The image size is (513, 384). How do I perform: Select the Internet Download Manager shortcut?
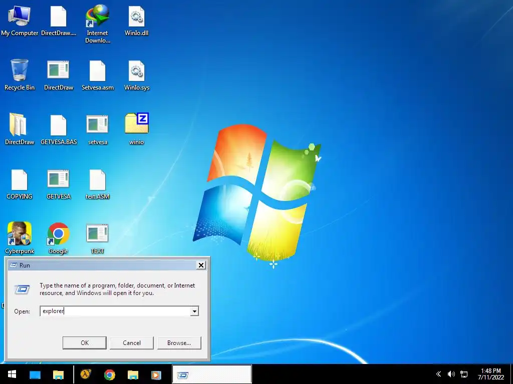click(x=98, y=24)
